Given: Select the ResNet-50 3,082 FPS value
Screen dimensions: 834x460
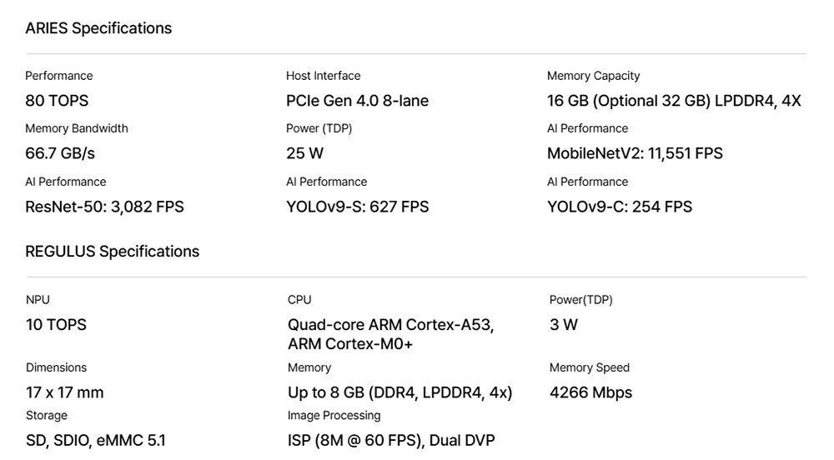Looking at the screenshot, I should click(x=104, y=207).
